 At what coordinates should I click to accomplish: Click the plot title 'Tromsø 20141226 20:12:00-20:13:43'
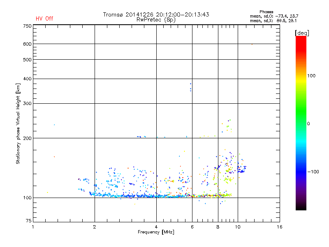click(x=156, y=14)
